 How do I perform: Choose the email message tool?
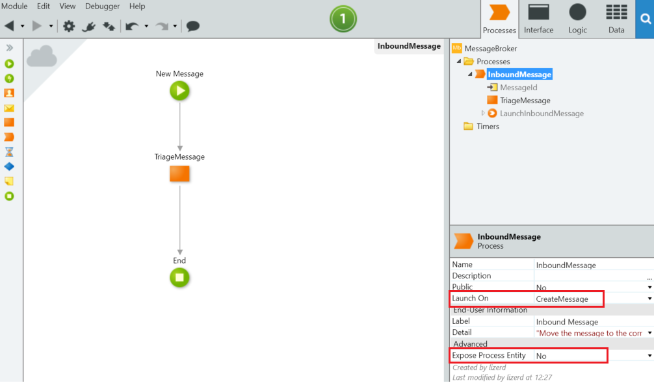[x=9, y=106]
